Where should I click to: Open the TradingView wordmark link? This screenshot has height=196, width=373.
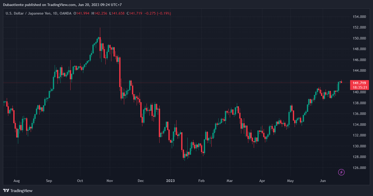click(x=21, y=191)
